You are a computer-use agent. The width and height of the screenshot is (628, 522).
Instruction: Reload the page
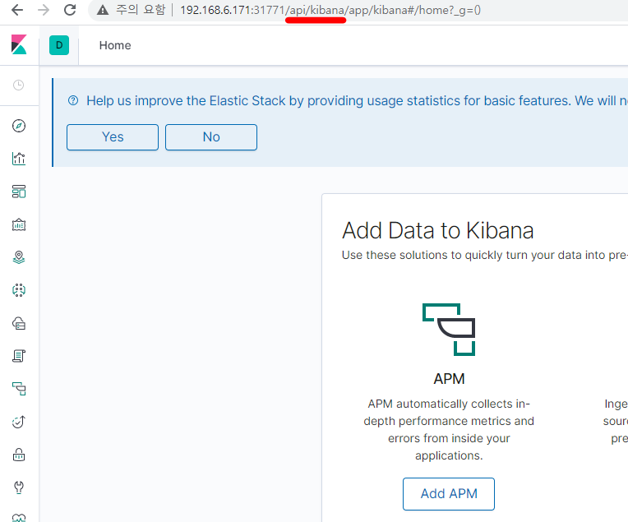(x=70, y=10)
